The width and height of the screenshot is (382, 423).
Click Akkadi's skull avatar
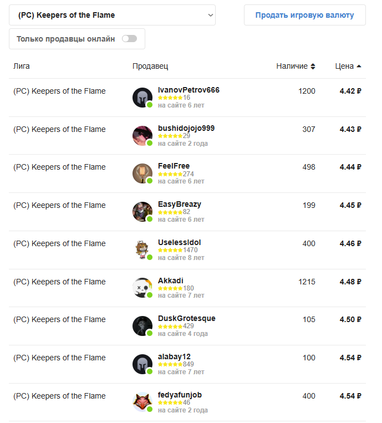pos(142,288)
